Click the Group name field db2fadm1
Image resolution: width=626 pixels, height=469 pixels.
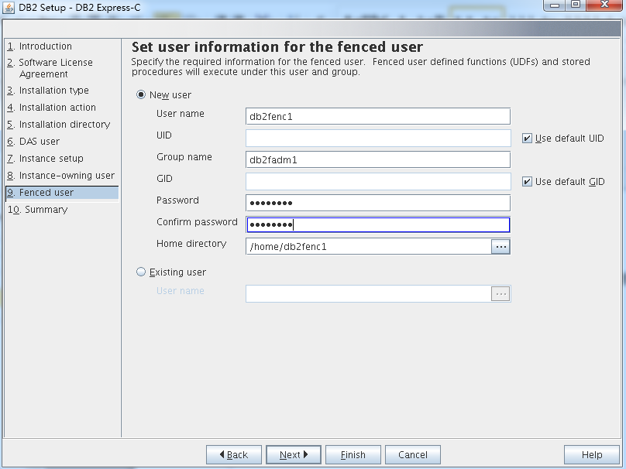378,160
